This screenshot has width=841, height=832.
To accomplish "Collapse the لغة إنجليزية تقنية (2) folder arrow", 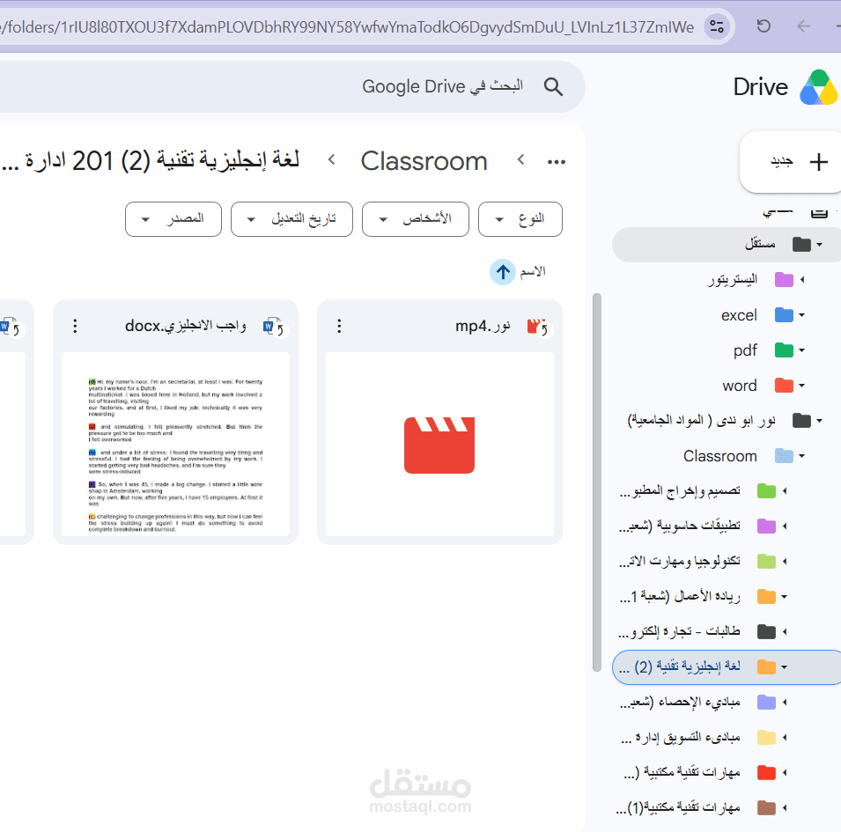I will (x=784, y=666).
